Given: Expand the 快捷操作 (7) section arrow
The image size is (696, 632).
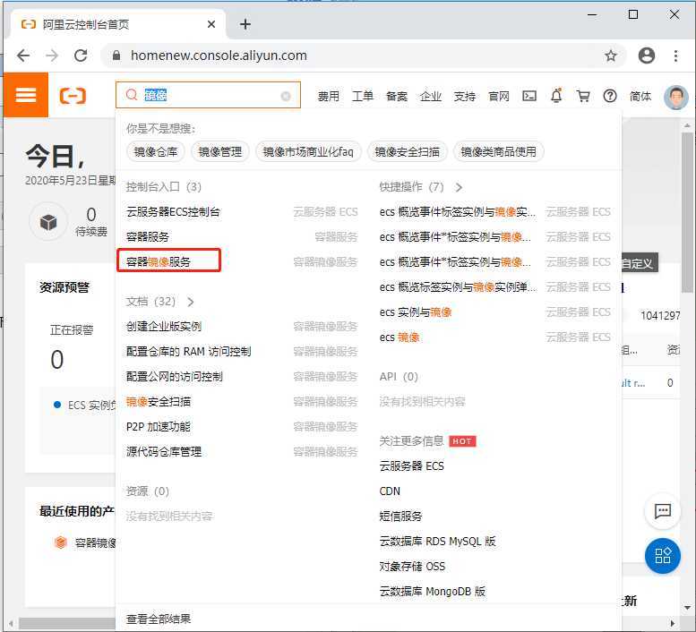Looking at the screenshot, I should coord(459,187).
